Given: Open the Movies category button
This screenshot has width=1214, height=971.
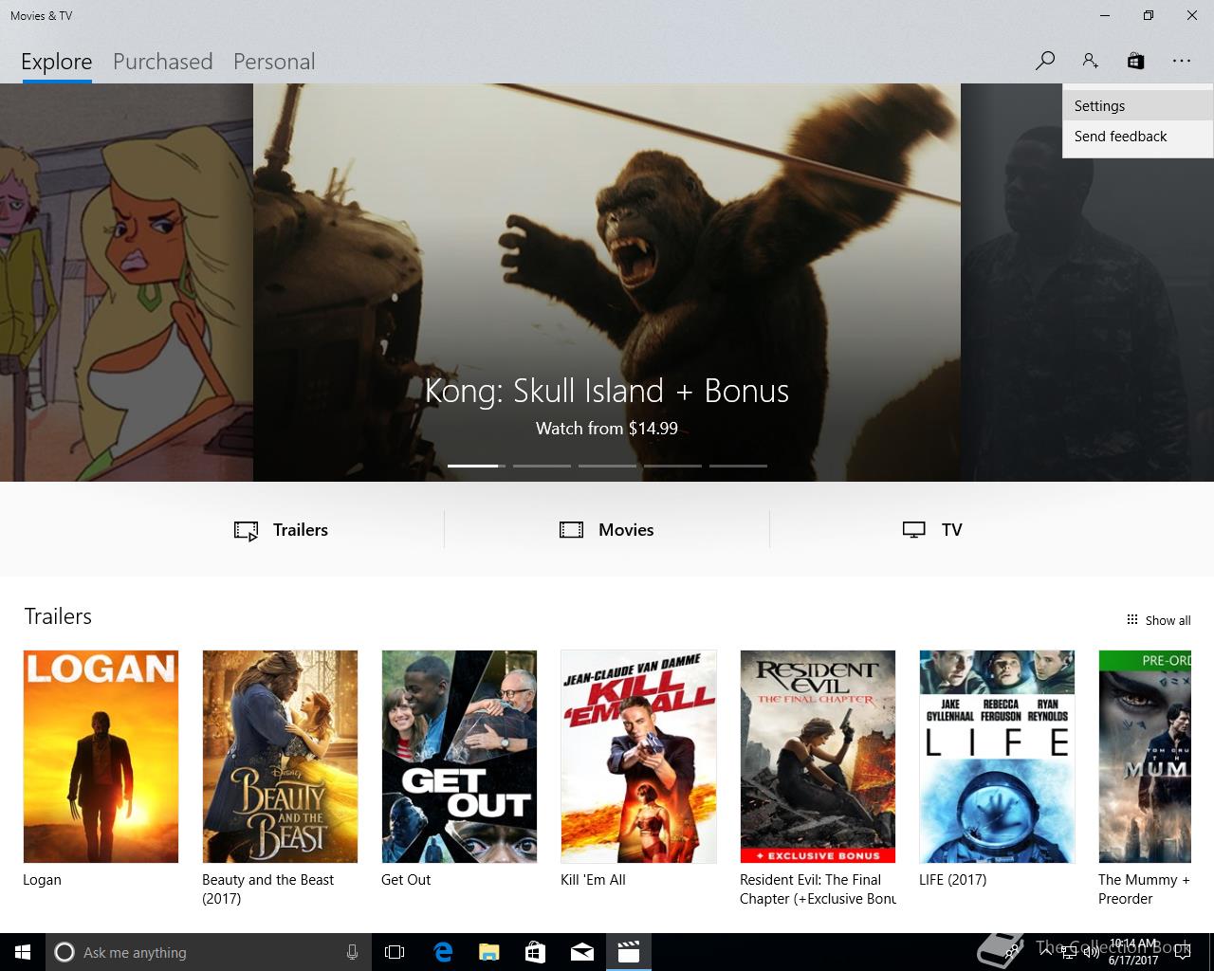Looking at the screenshot, I should click(x=607, y=530).
